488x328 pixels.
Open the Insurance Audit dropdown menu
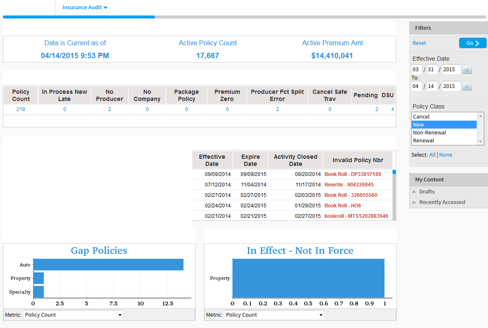point(85,8)
